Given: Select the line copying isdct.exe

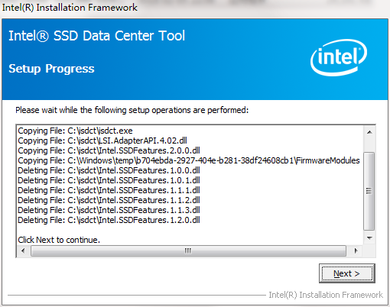Looking at the screenshot, I should click(x=75, y=131).
